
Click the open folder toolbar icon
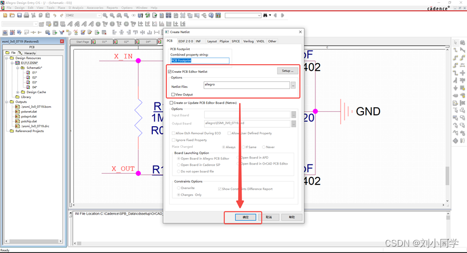click(12, 16)
